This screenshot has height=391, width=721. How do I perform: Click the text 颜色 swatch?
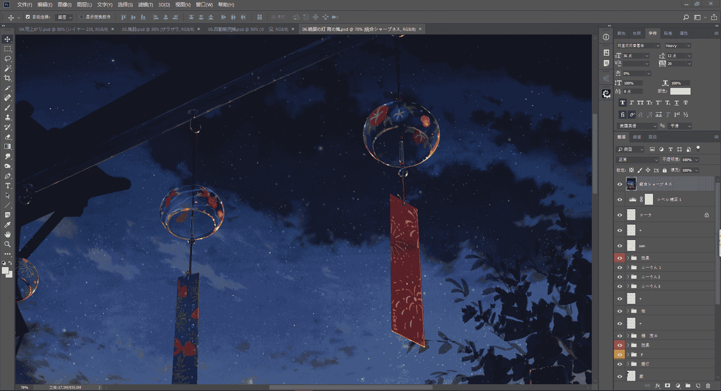680,91
